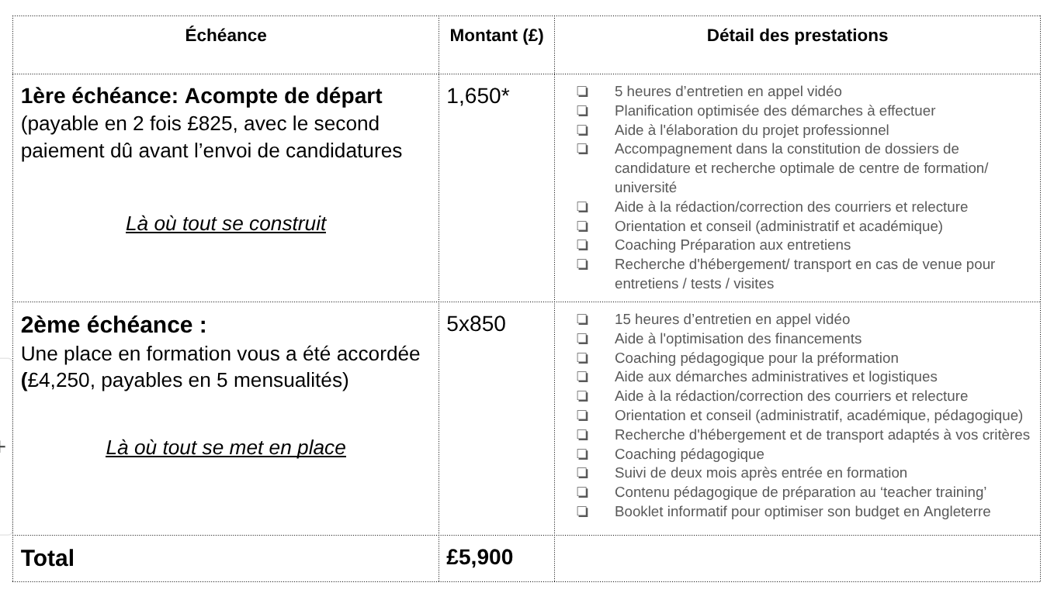Tick the "Planification optimisée des démarches" checkbox
Image resolution: width=1047 pixels, height=593 pixels.
(x=582, y=111)
